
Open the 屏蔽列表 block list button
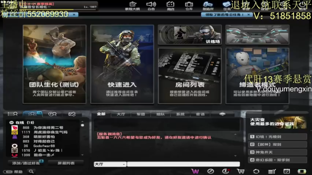[66, 163]
